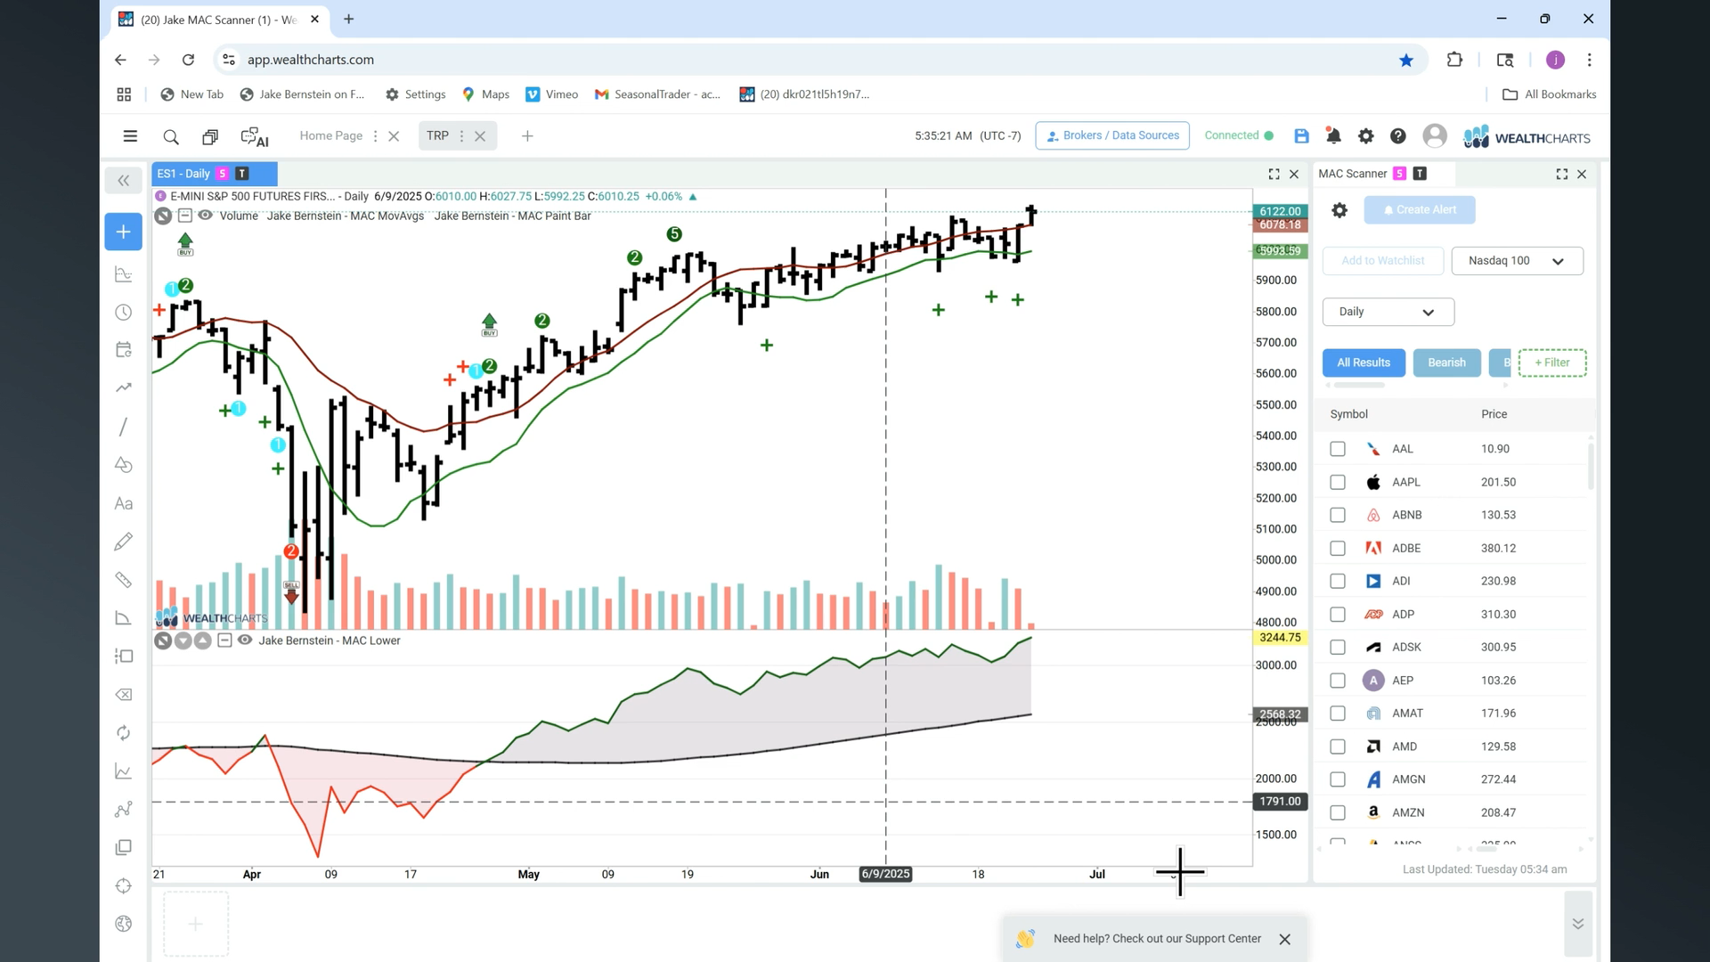The image size is (1710, 962).
Task: Select the trend line drawing tool
Action: coord(123,427)
